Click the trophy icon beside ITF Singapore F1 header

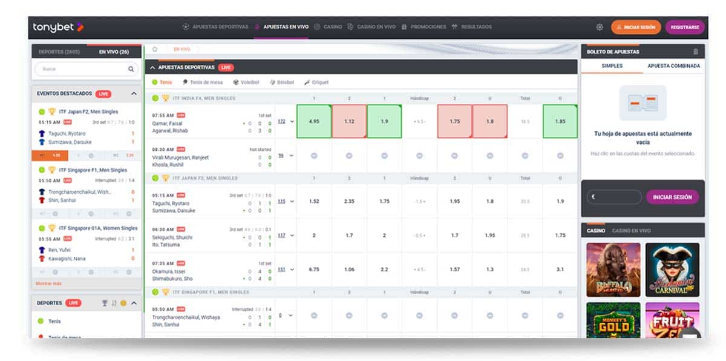[x=165, y=292]
